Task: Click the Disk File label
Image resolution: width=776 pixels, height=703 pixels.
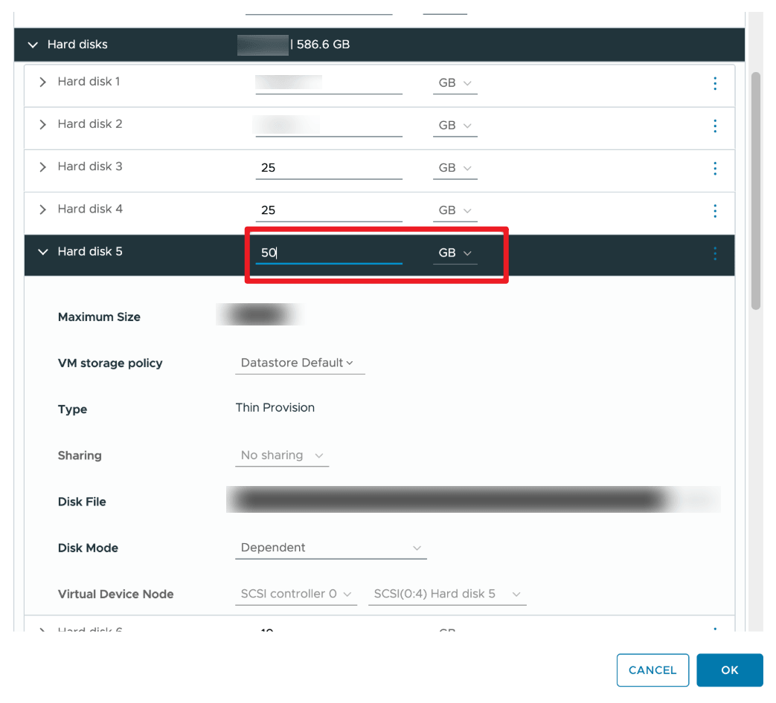Action: pos(82,502)
